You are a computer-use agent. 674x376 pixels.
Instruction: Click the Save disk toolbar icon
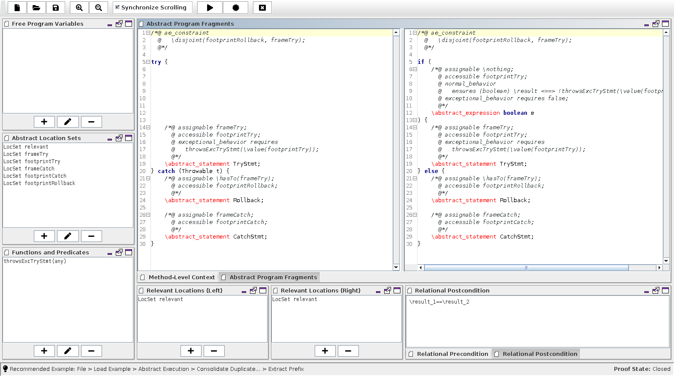[x=56, y=8]
